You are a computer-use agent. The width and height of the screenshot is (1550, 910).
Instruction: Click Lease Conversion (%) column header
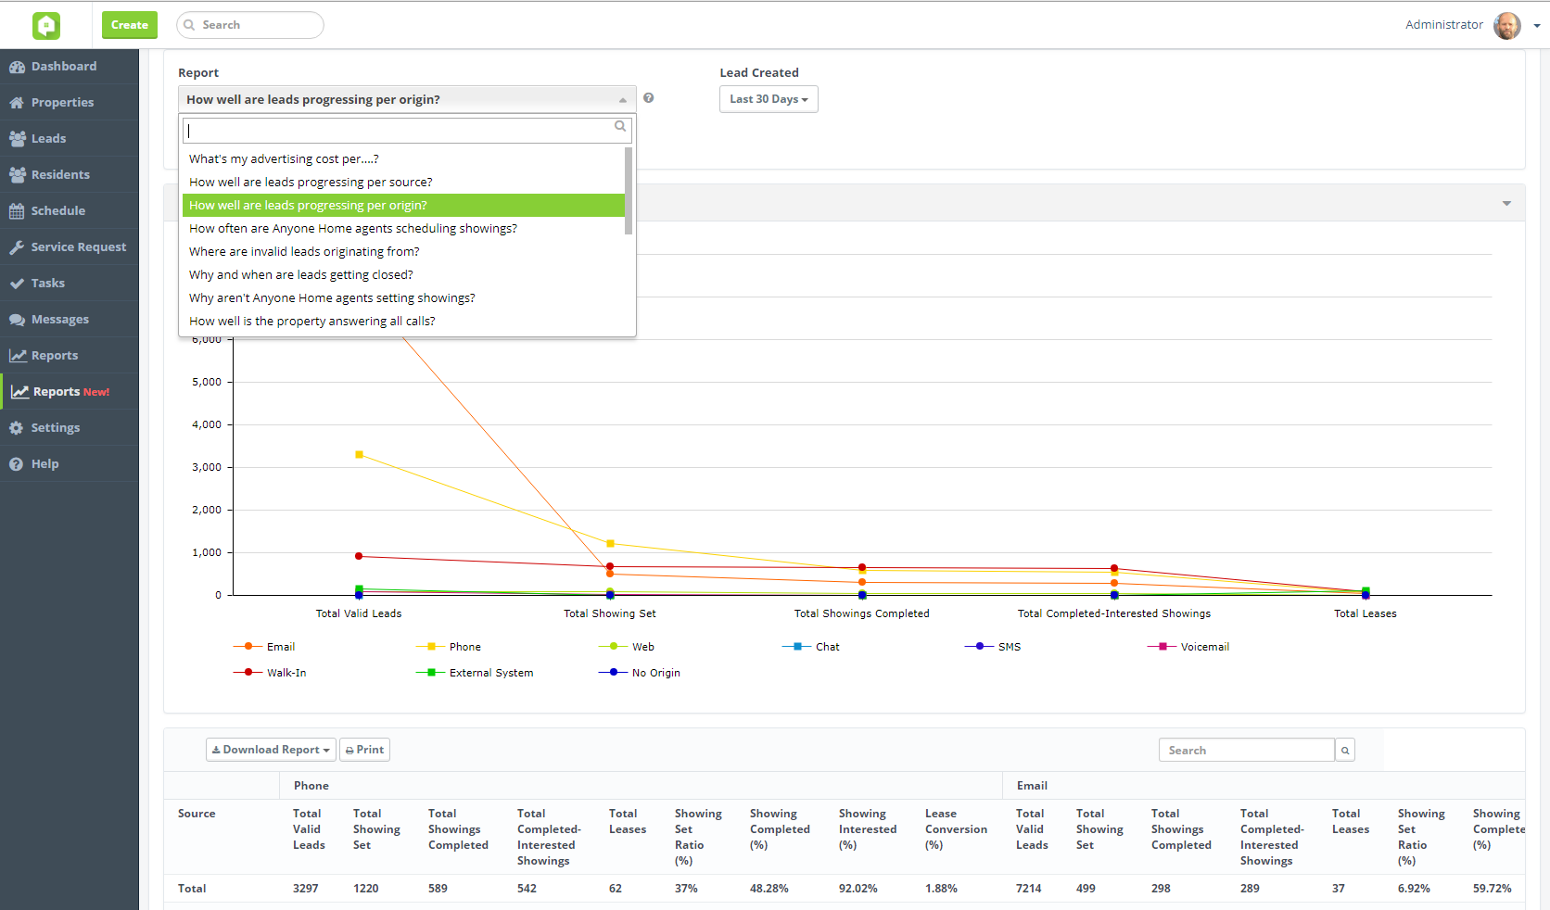(x=956, y=829)
